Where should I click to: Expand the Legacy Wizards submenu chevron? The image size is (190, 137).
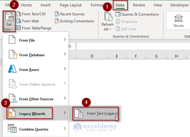pyautogui.click(x=65, y=113)
